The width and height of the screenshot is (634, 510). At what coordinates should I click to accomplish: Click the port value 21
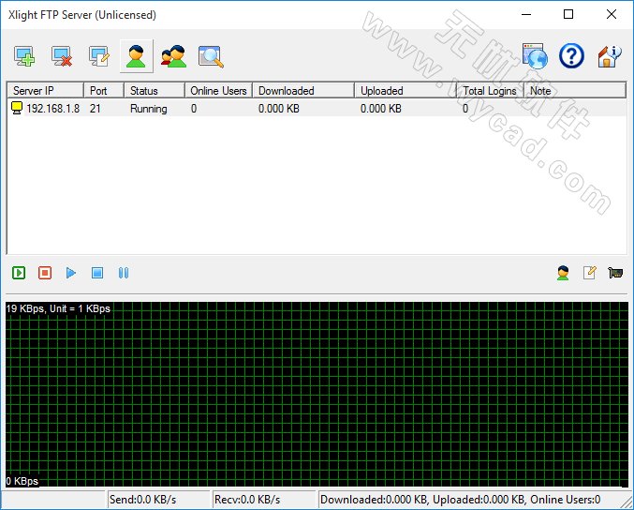point(95,109)
